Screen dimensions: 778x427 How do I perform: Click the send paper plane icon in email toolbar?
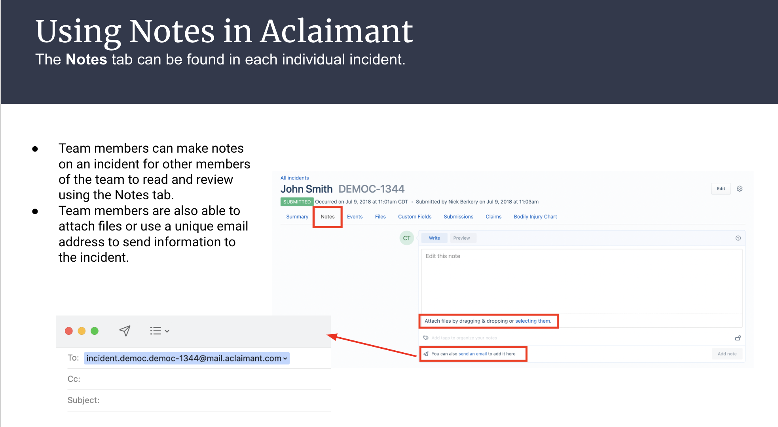(125, 331)
